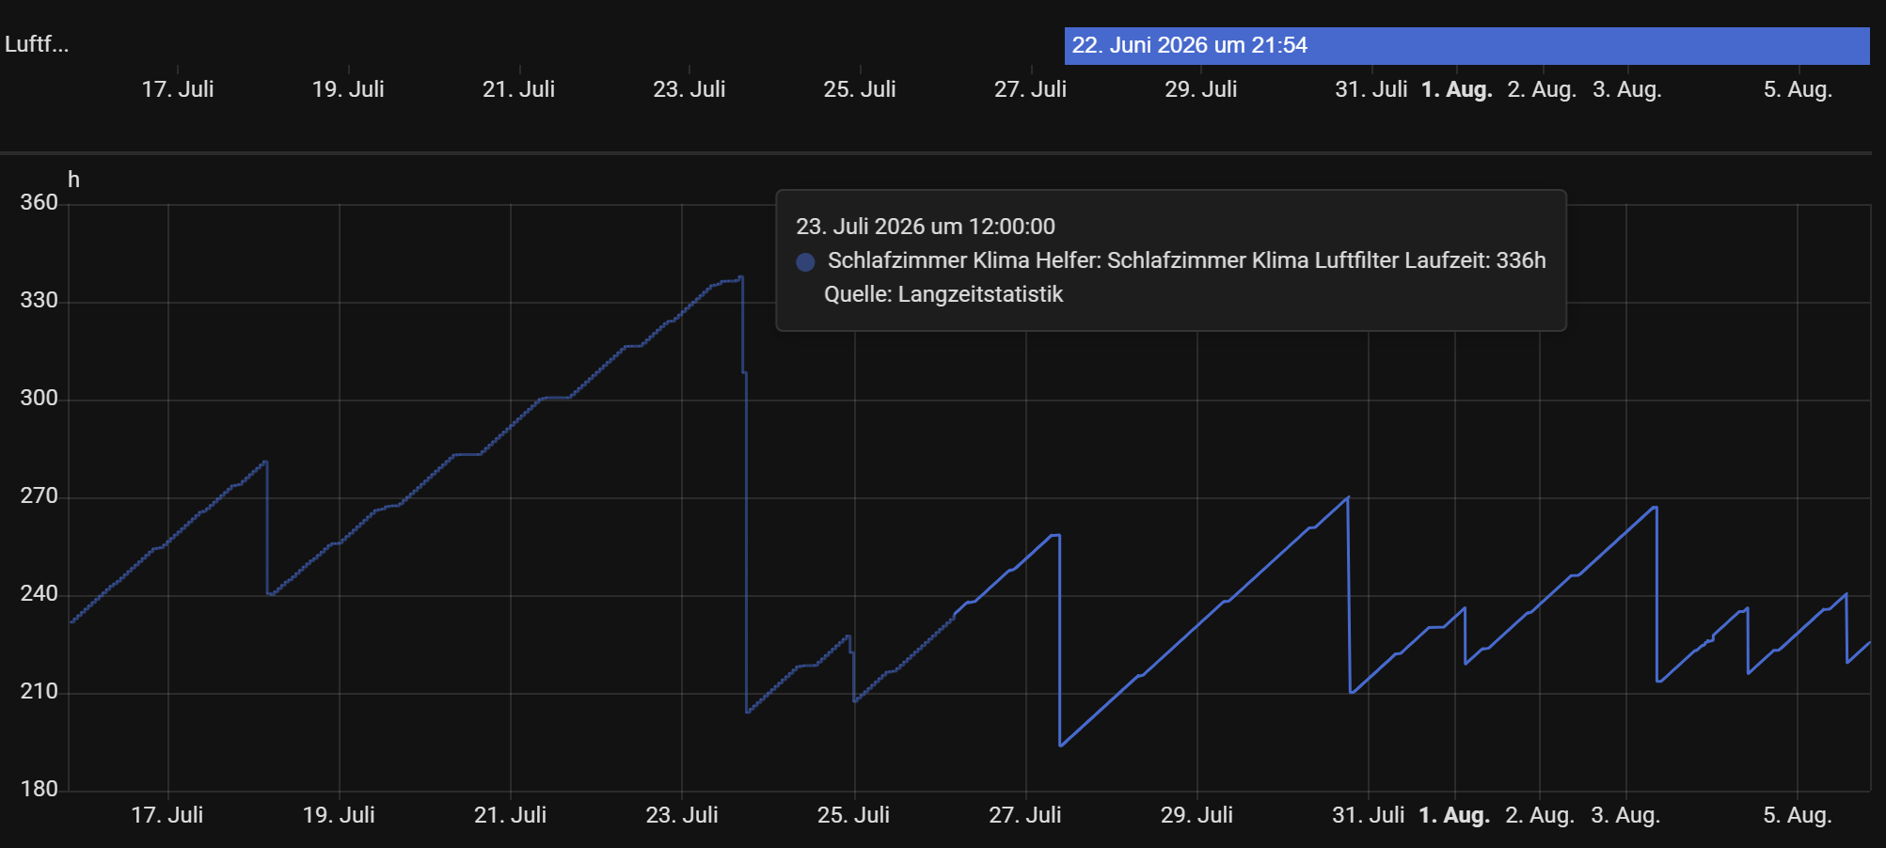
Task: Click the graph peak near 336h on 23. Juli
Action: tap(741, 277)
